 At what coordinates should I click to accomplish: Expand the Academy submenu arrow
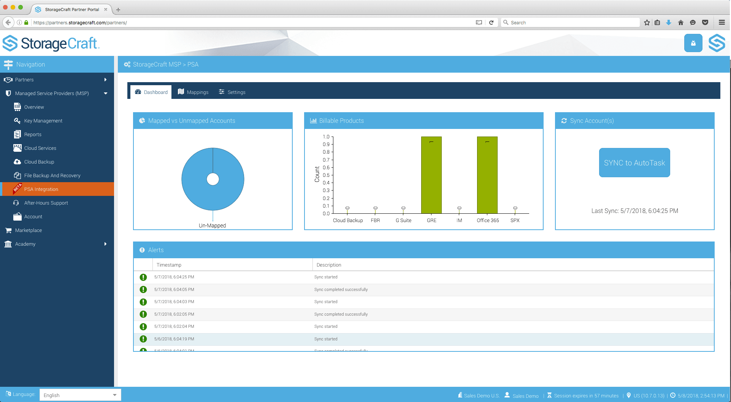[x=105, y=244]
